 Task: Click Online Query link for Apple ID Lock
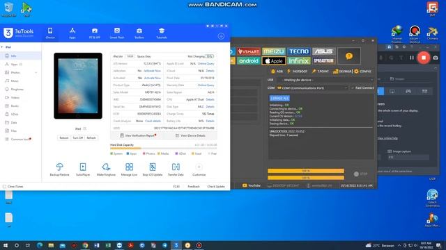pyautogui.click(x=206, y=64)
